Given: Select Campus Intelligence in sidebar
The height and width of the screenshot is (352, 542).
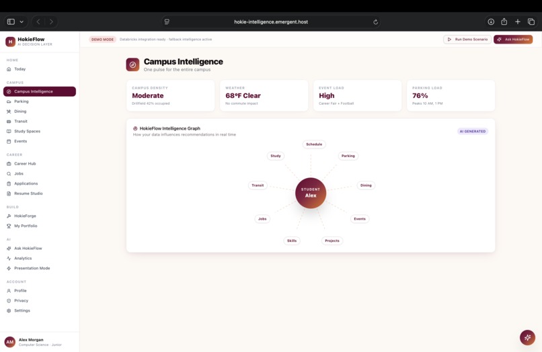Looking at the screenshot, I should point(40,91).
